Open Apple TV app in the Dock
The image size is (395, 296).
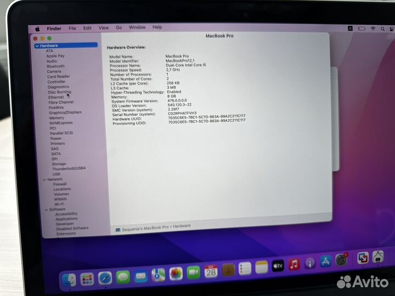(278, 266)
